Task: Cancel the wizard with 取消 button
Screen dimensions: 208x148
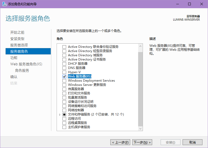Action: tap(192, 142)
